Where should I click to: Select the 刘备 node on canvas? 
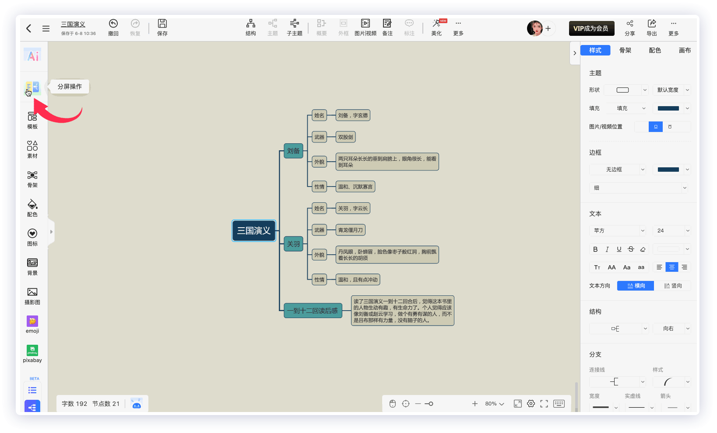tap(293, 151)
